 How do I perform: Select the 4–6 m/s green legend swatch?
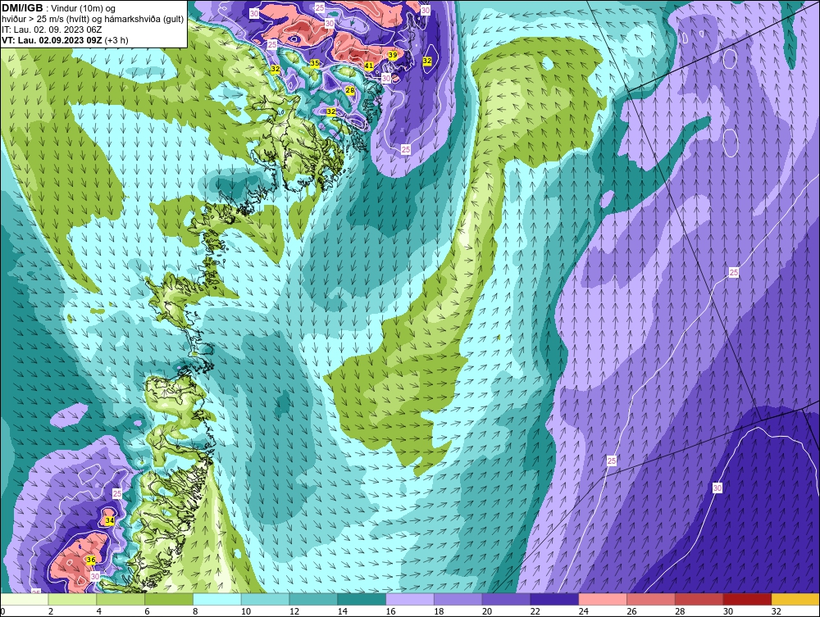[x=121, y=599]
